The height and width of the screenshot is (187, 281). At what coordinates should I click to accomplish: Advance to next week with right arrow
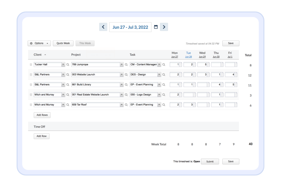[x=164, y=27]
